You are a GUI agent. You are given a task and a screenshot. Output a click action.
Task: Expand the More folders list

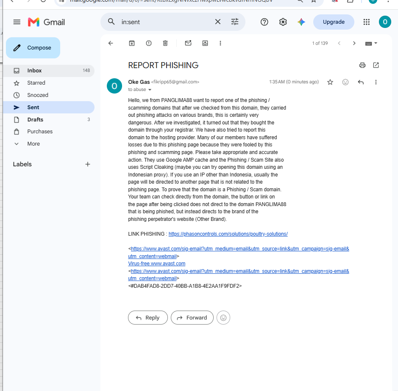49,144
